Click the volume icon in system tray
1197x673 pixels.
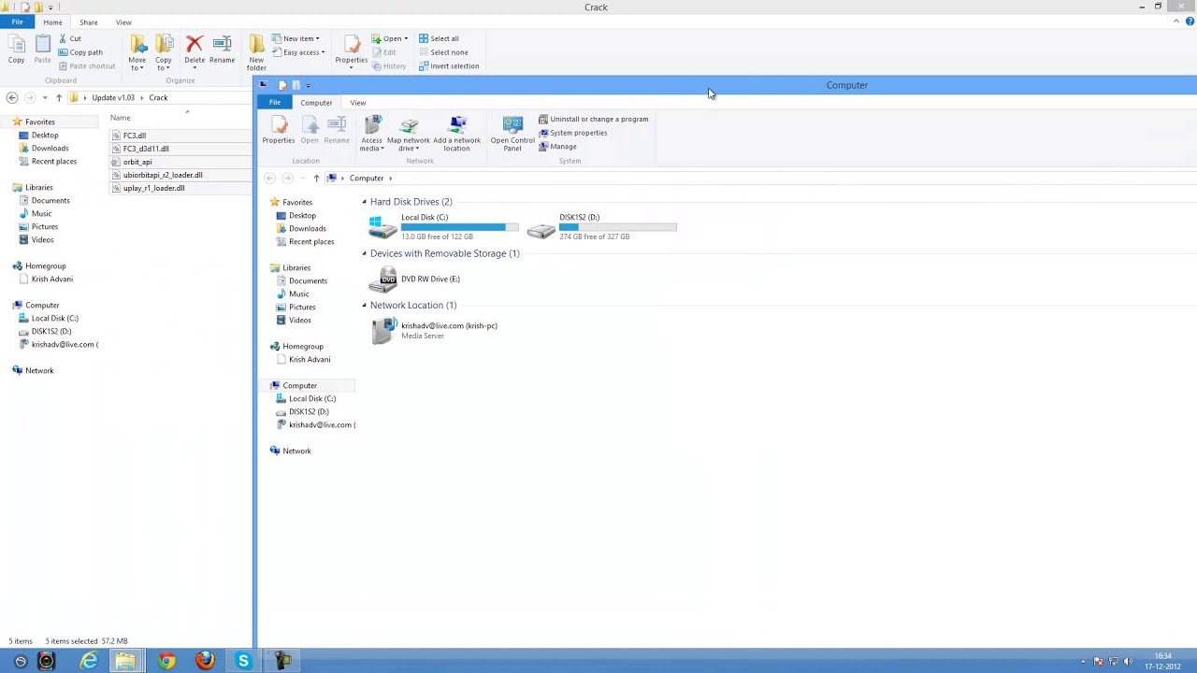(x=1127, y=662)
